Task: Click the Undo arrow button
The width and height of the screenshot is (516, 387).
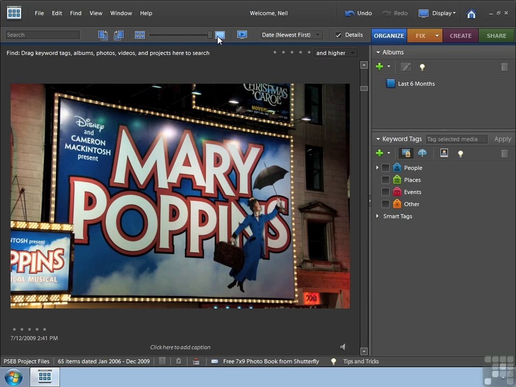Action: click(x=359, y=13)
